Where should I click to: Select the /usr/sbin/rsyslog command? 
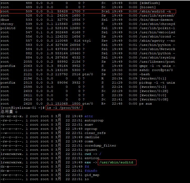[x=157, y=57]
